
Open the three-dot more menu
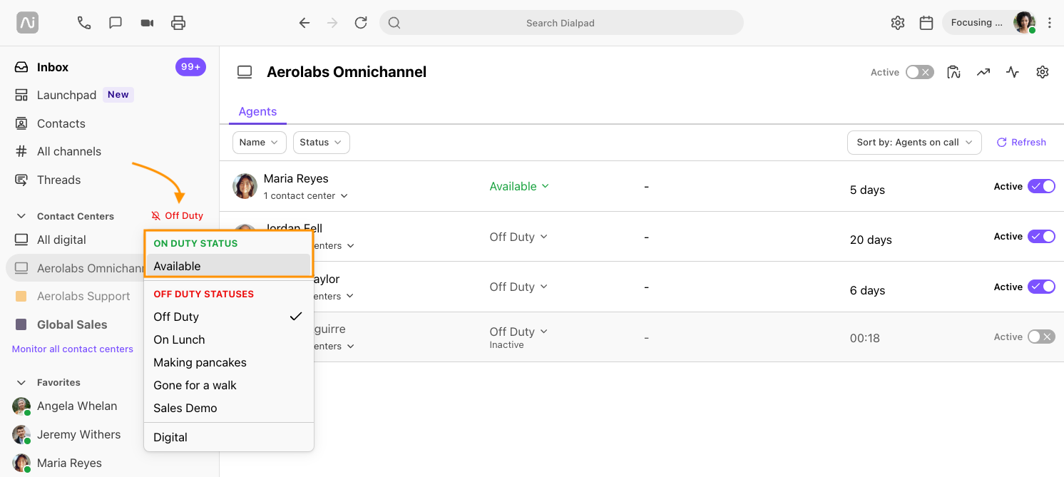pos(1050,23)
